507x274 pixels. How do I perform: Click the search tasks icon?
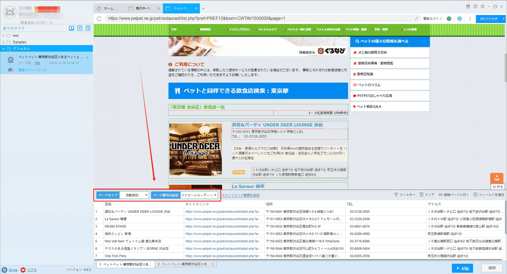pyautogui.click(x=88, y=28)
